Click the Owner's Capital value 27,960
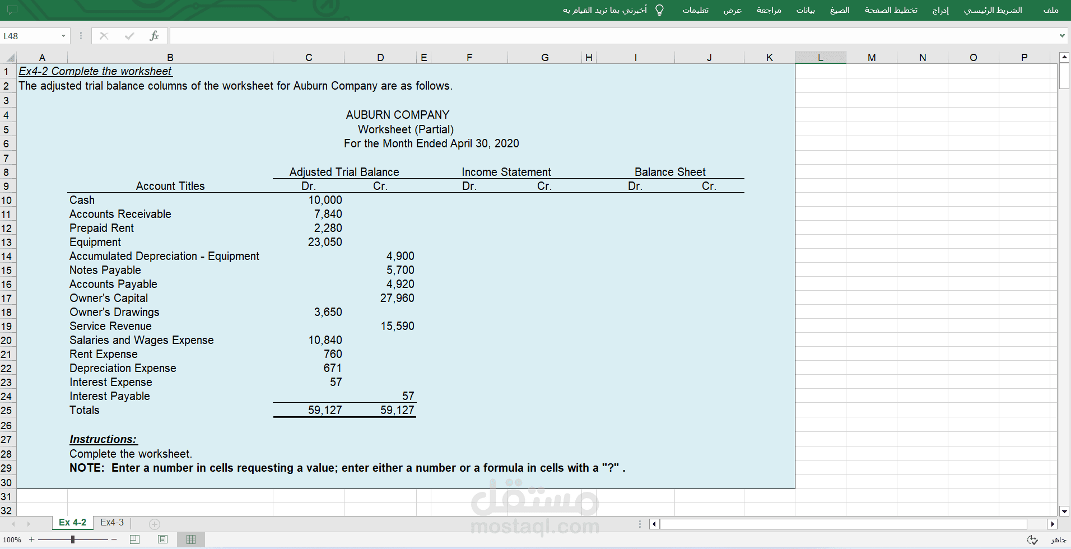This screenshot has width=1071, height=549. [397, 298]
